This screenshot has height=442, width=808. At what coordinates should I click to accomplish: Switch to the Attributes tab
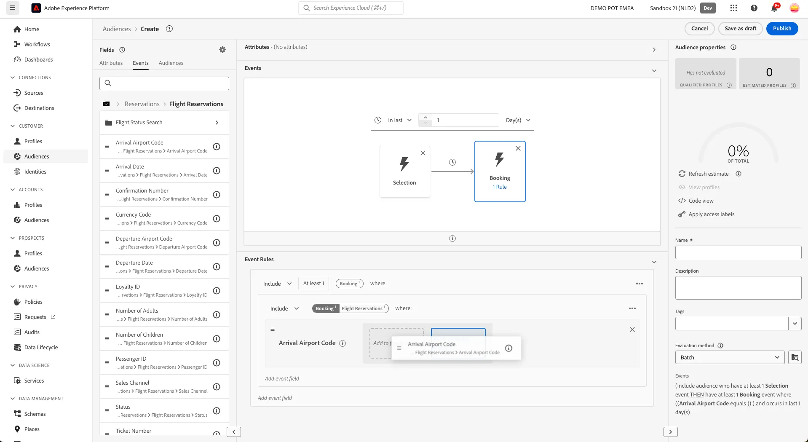111,63
